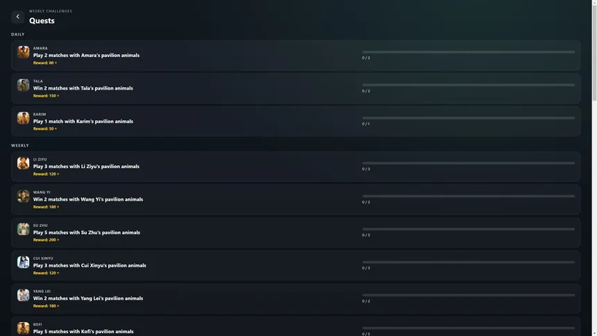Screen dimensions: 597x336
Task: Click the DAILY section header
Action: 18,34
